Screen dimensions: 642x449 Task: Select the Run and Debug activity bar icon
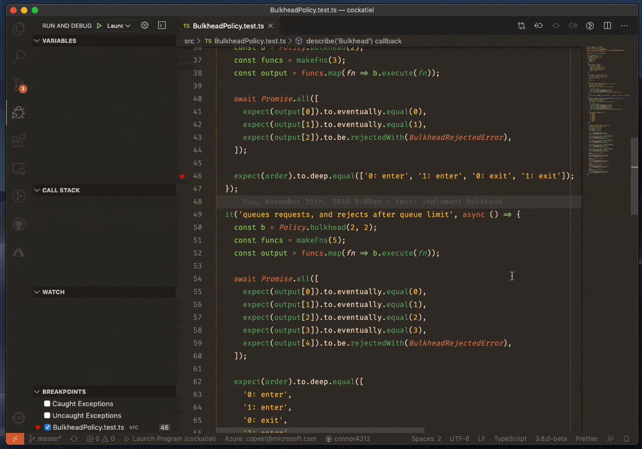18,113
